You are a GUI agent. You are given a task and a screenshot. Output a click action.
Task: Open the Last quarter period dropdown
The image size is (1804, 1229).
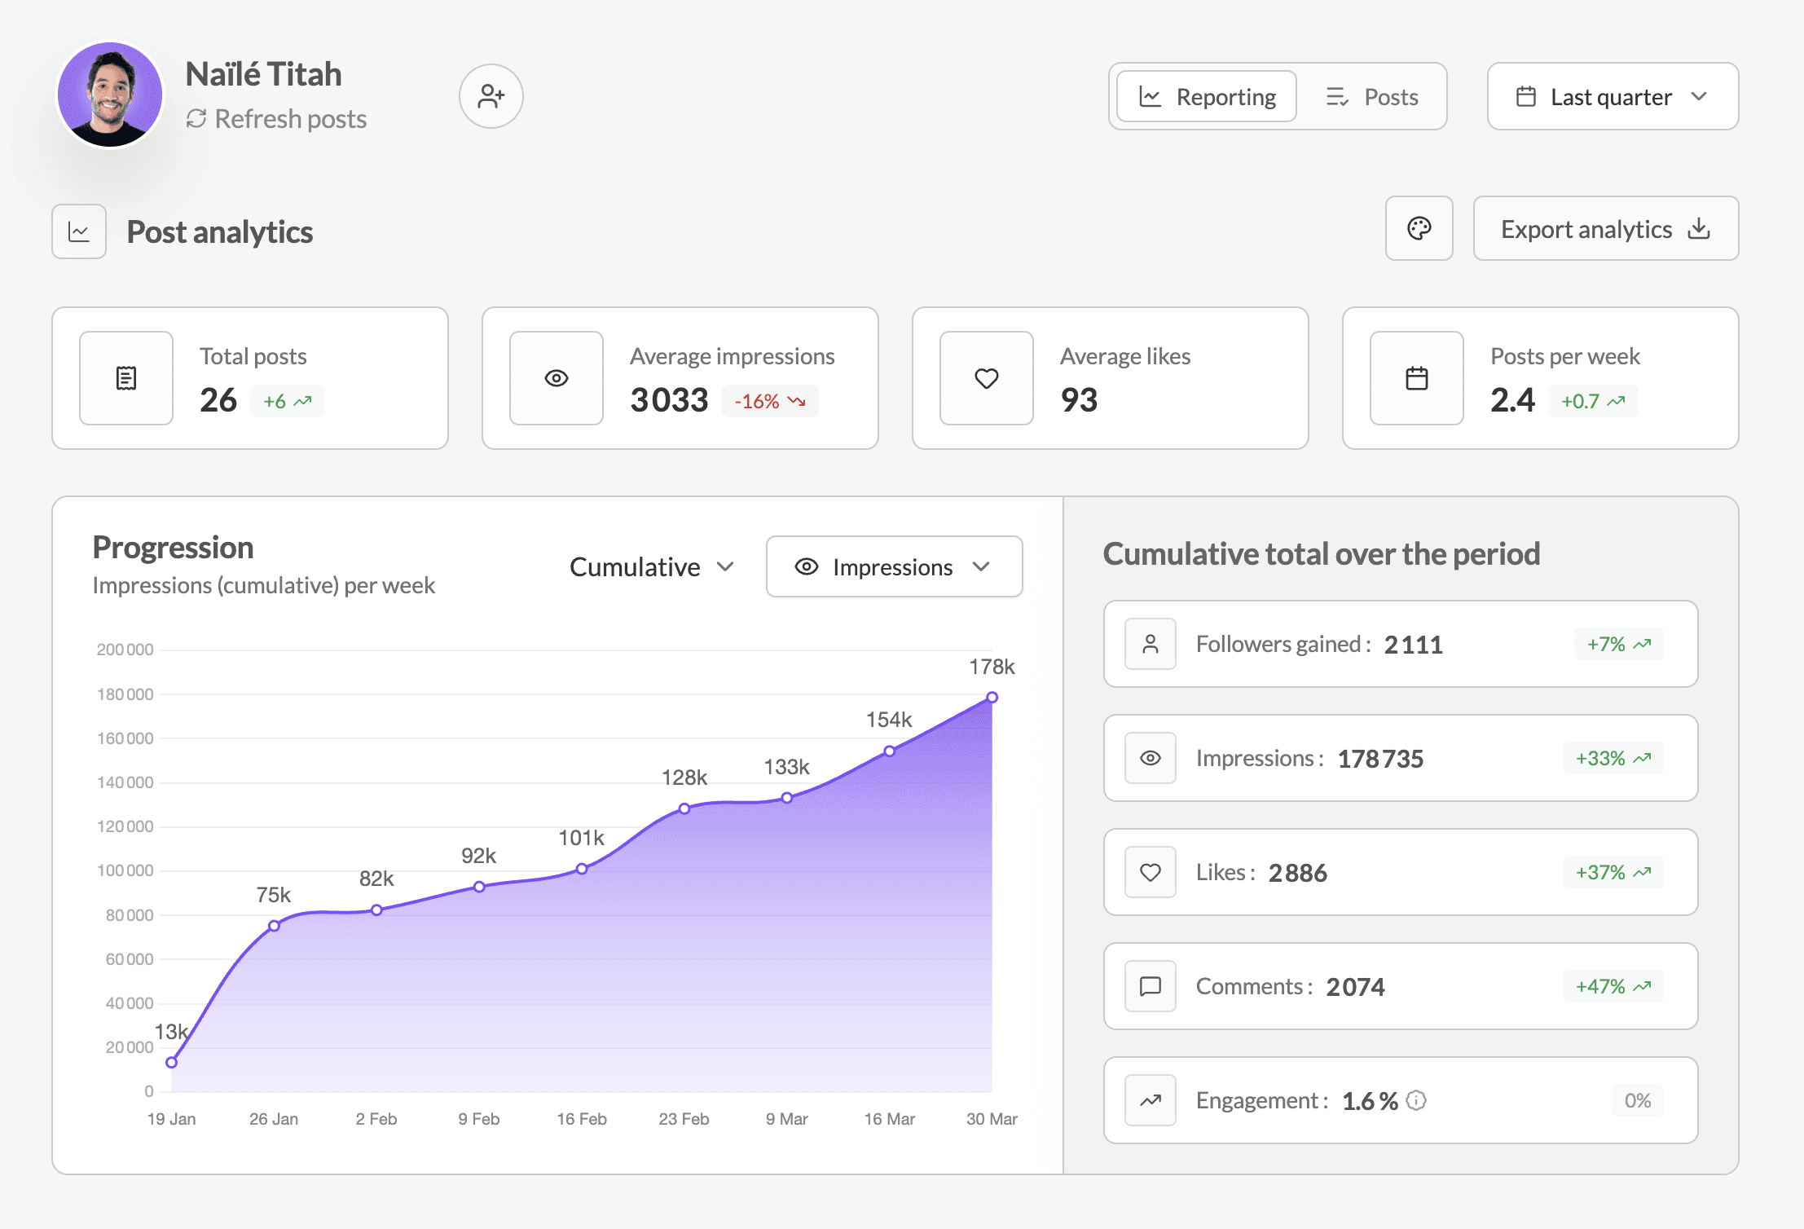tap(1612, 97)
